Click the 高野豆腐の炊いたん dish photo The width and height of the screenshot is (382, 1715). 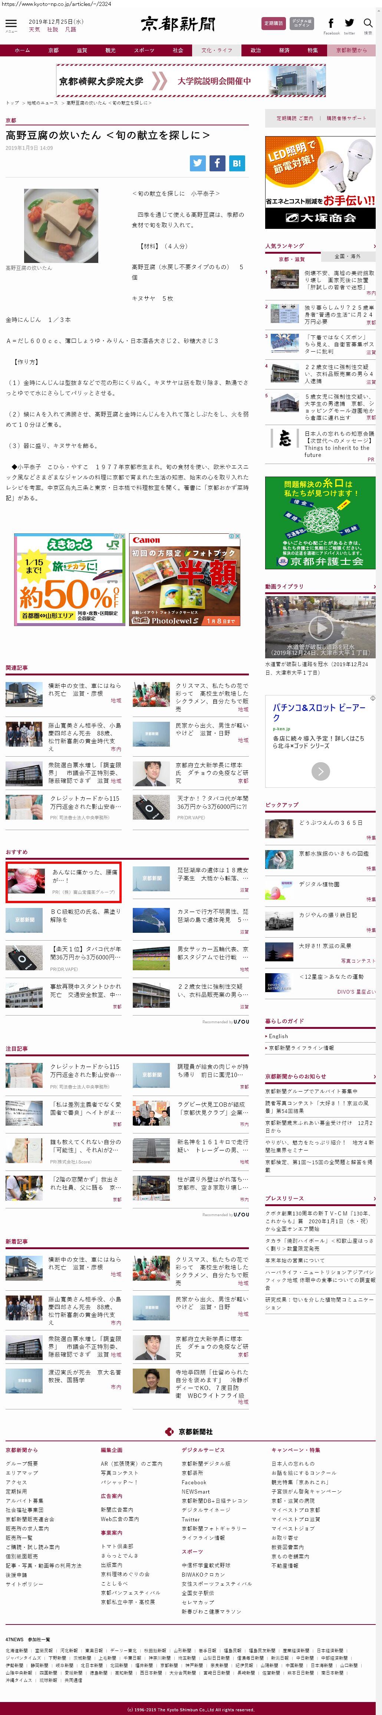tap(61, 225)
